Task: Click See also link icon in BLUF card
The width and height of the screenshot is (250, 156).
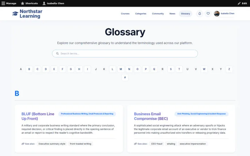Action: click(x=23, y=144)
